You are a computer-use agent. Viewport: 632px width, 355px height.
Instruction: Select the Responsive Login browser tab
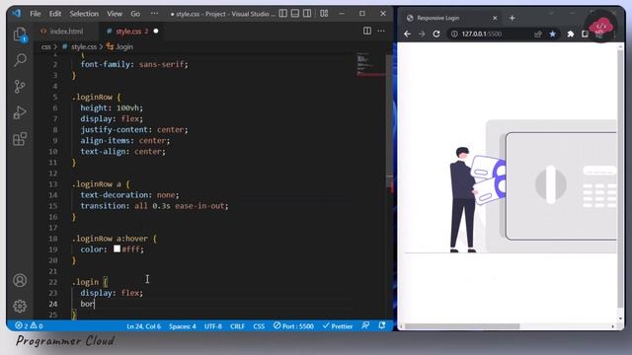tap(452, 18)
